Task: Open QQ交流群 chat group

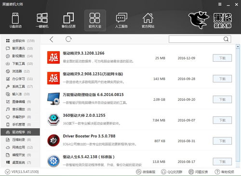Action: [172, 172]
